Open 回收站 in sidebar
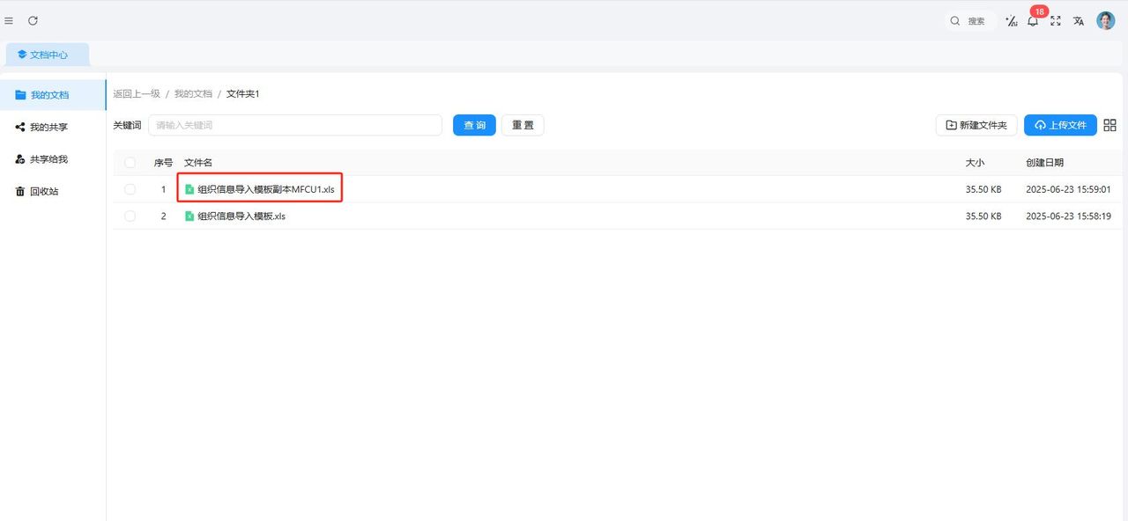Viewport: 1128px width, 521px height. point(53,191)
